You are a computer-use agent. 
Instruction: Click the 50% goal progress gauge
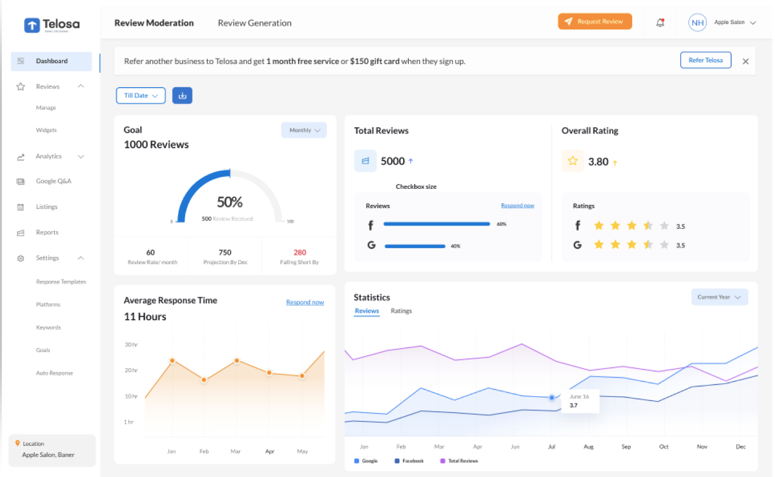click(230, 196)
